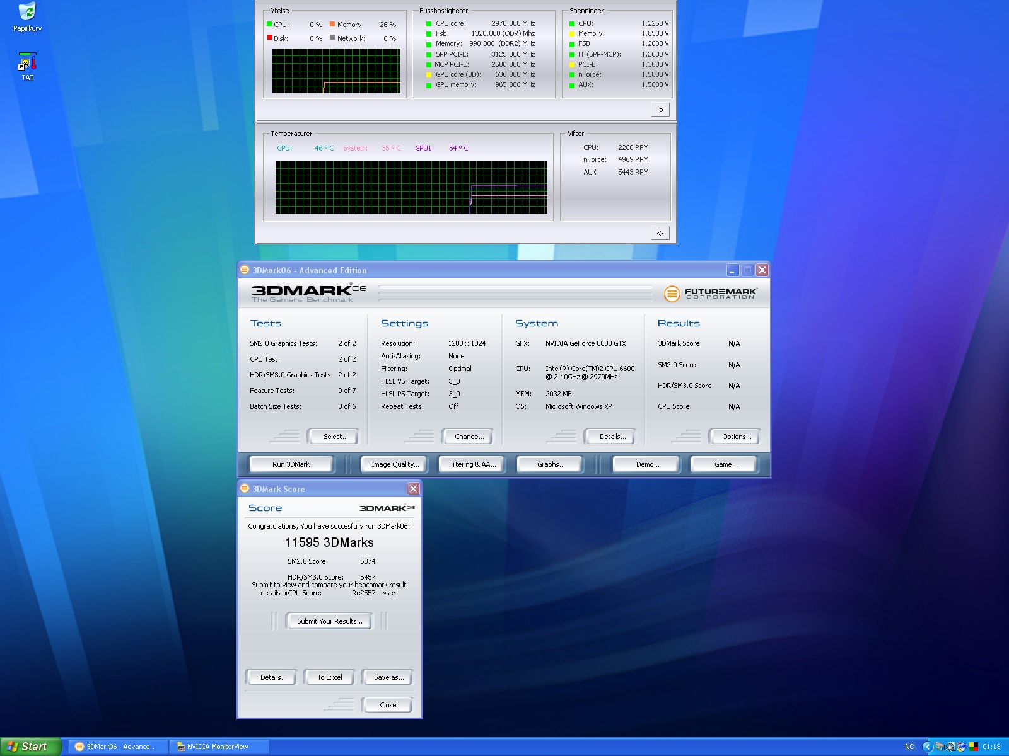Minimize the 3DMark06 window
Viewport: 1009px width, 756px height.
pos(732,270)
